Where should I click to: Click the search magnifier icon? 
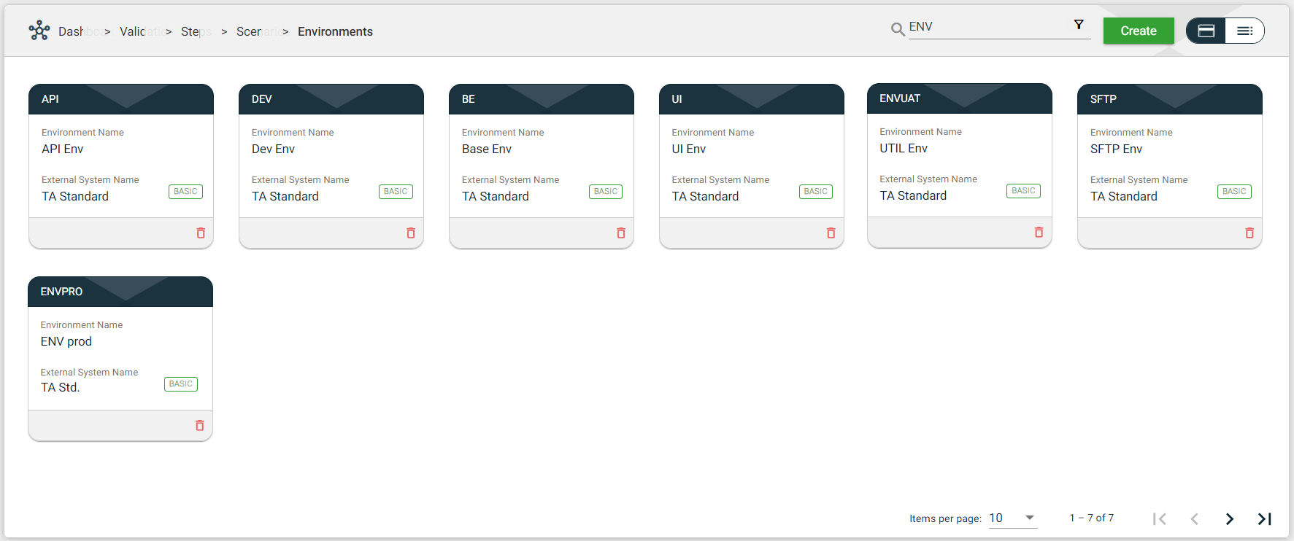(x=898, y=29)
